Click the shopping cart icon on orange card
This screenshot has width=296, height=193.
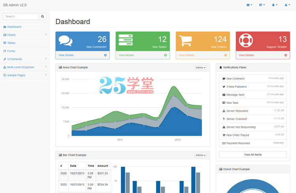click(185, 41)
